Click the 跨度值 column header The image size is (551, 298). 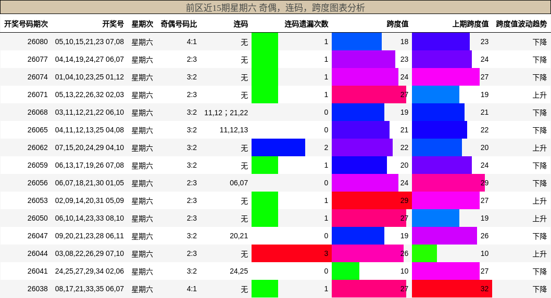[x=397, y=24]
